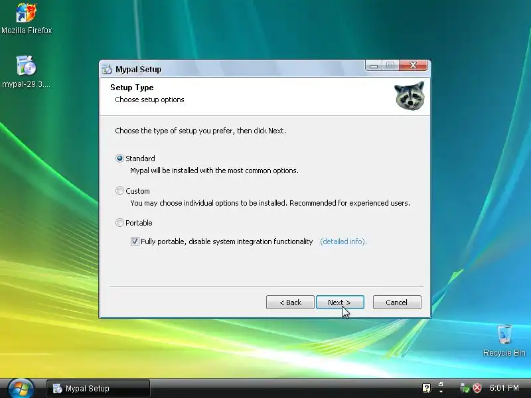Click the Mypal Setup taskbar button

[98, 388]
